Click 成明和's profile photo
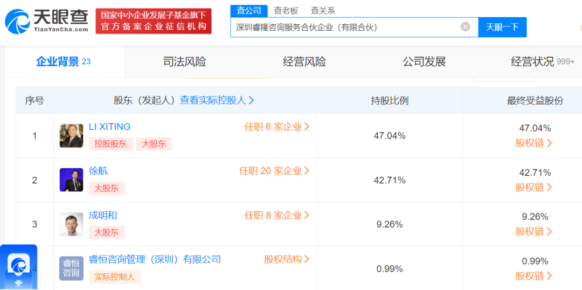582x290 pixels. (x=71, y=224)
